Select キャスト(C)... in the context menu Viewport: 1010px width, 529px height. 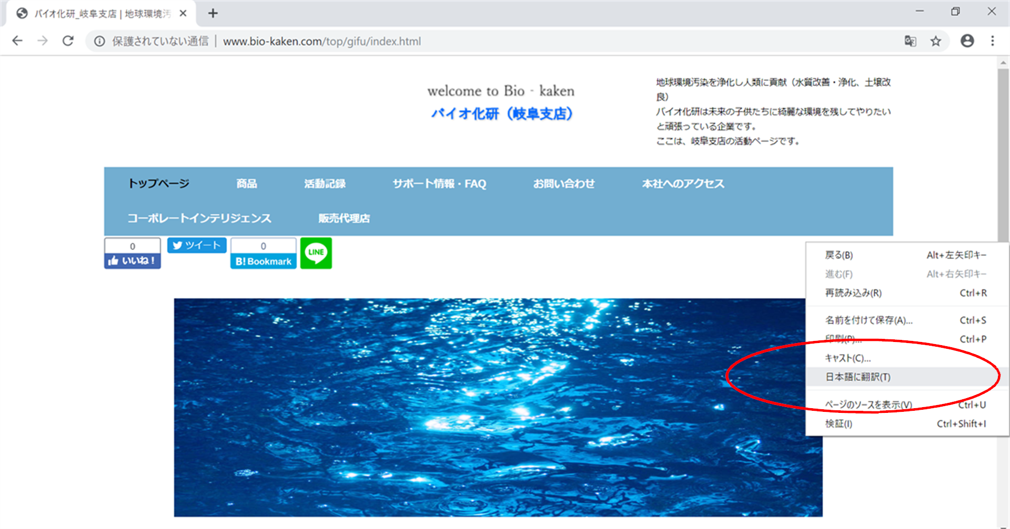point(907,358)
